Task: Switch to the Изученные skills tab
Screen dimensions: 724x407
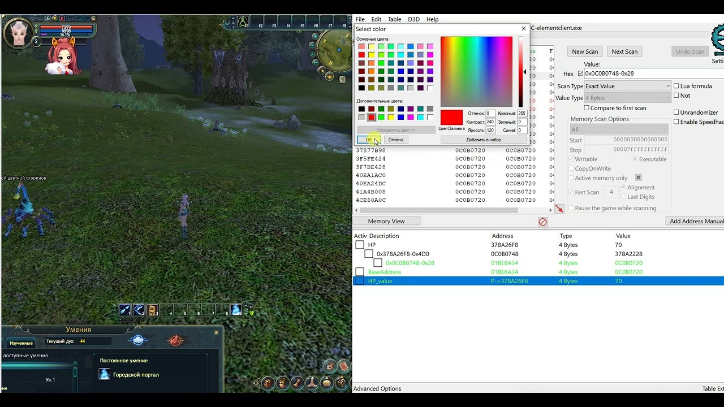Action: 21,343
